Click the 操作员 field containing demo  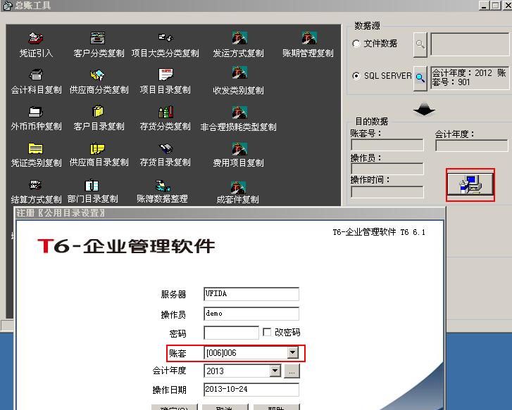pyautogui.click(x=251, y=314)
